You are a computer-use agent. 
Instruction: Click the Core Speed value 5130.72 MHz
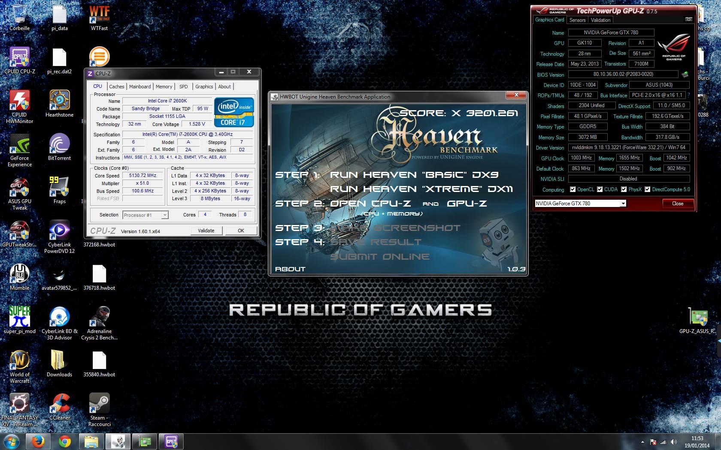[142, 176]
